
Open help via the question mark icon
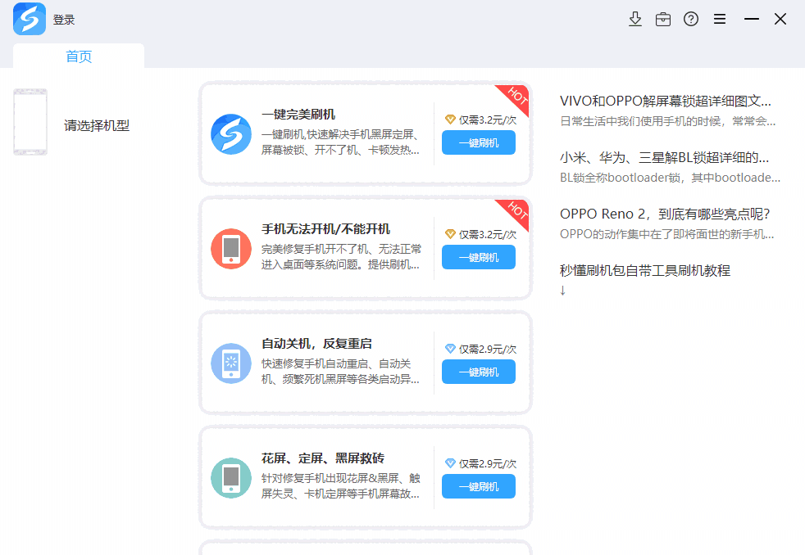pos(691,18)
